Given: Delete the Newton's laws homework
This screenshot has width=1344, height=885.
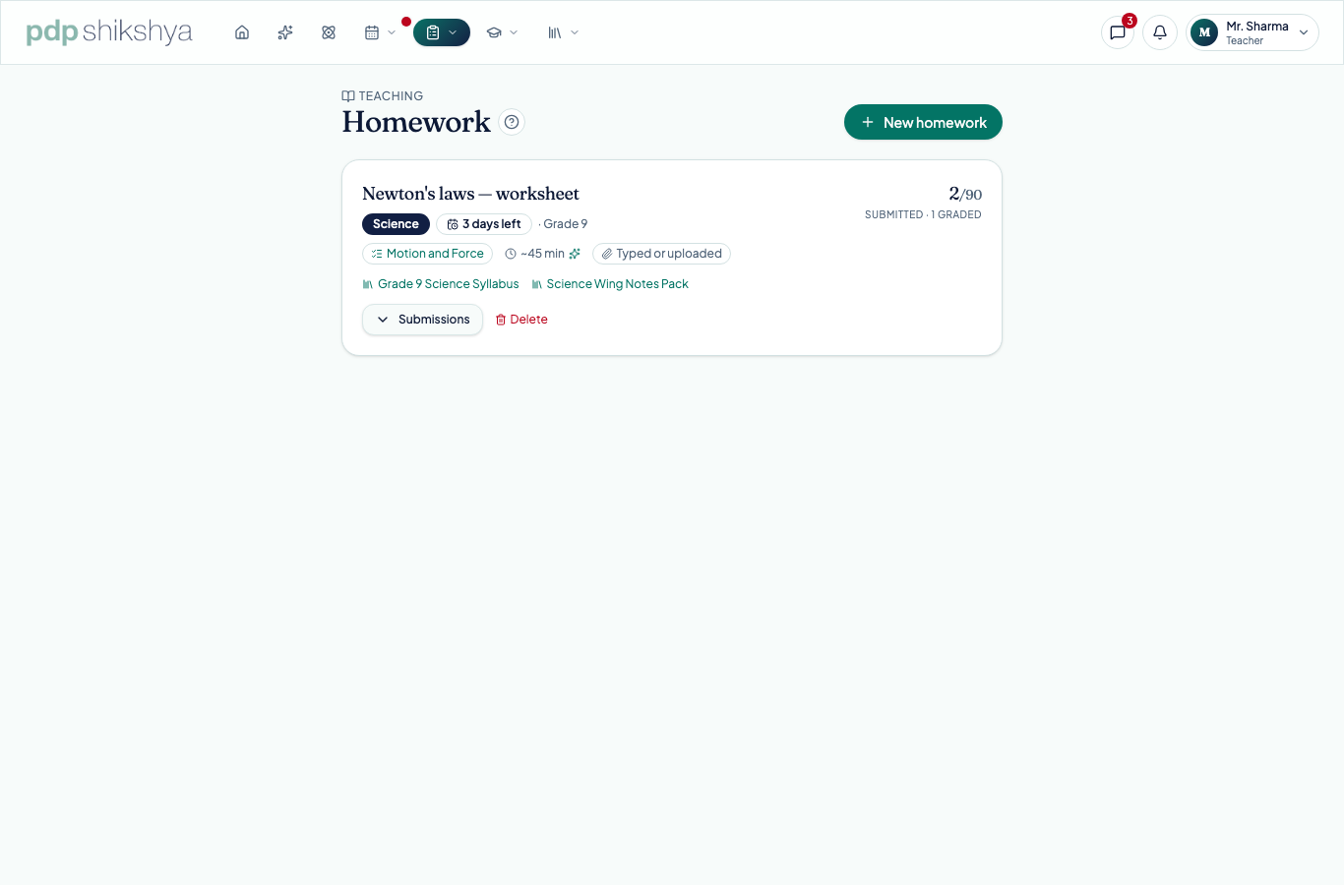Looking at the screenshot, I should pyautogui.click(x=521, y=320).
